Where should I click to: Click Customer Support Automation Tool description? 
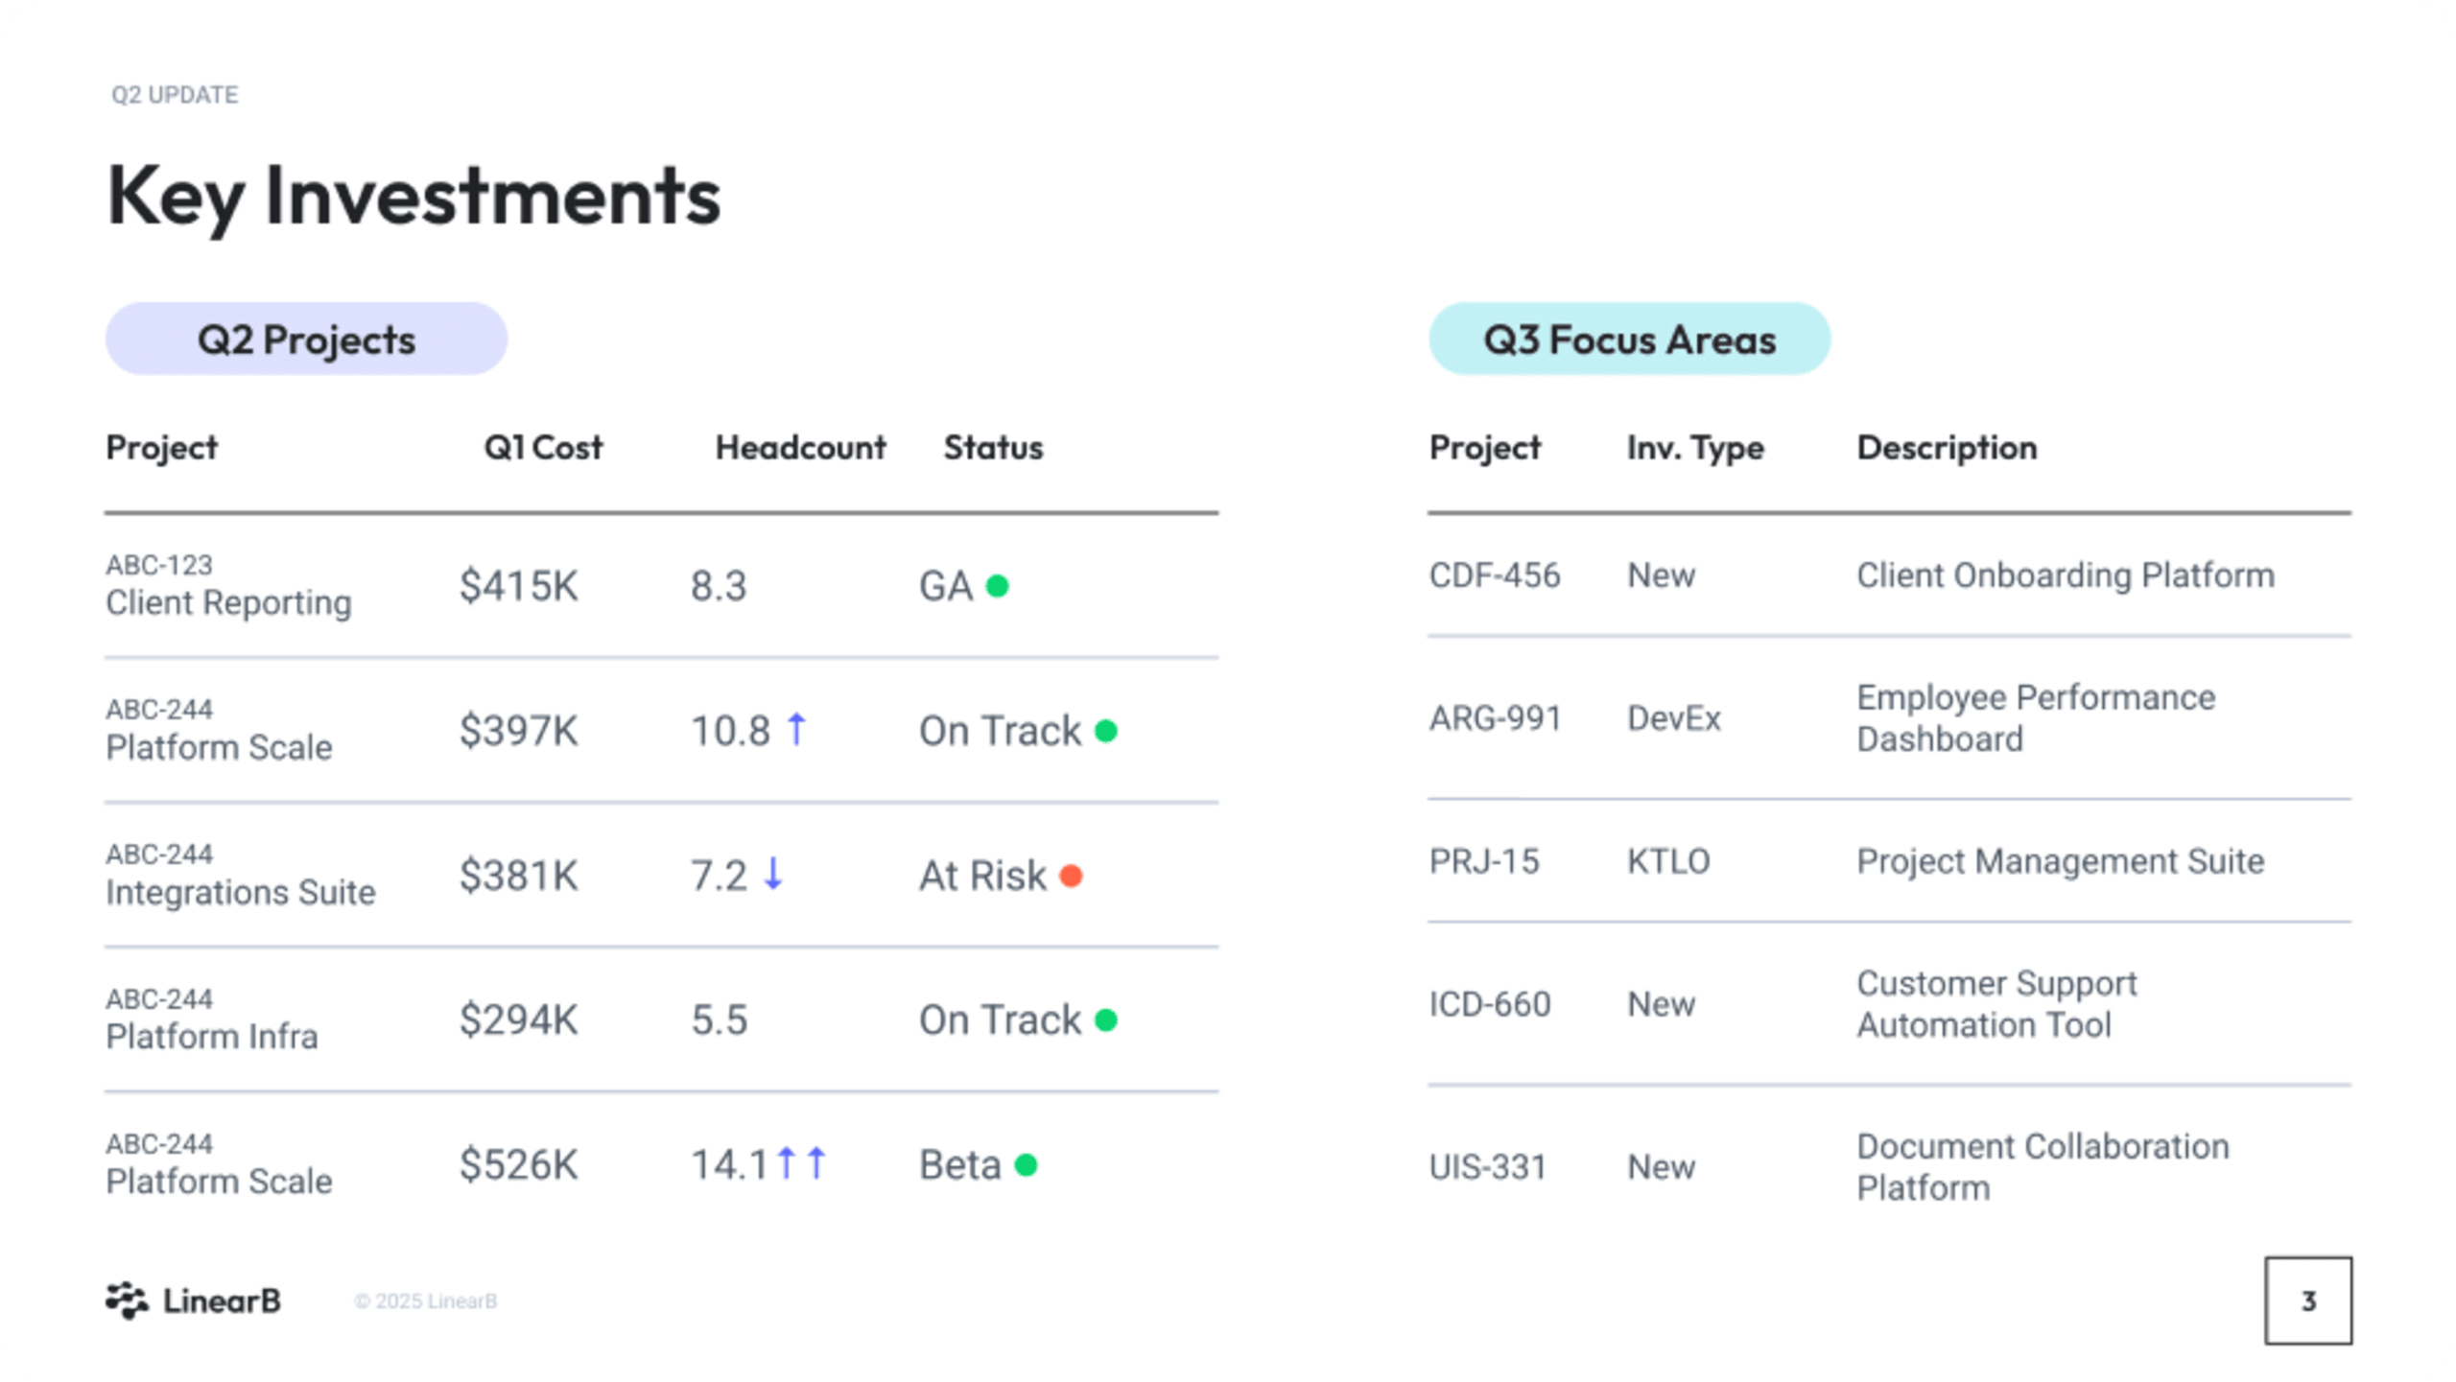click(x=1996, y=1004)
